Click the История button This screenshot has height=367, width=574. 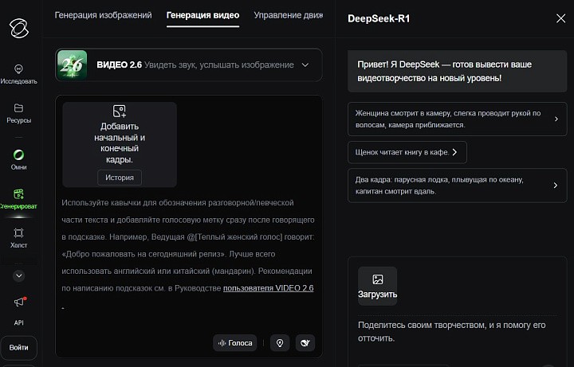120,178
